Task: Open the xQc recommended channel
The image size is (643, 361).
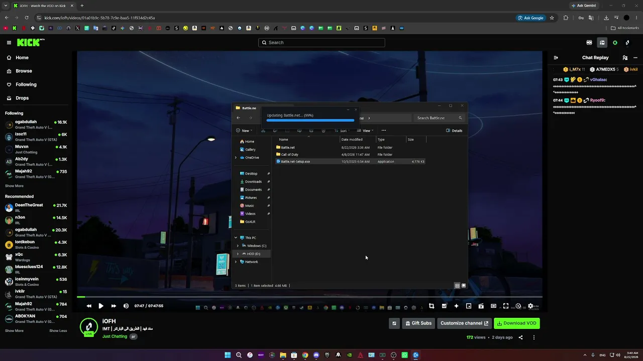Action: [36, 257]
